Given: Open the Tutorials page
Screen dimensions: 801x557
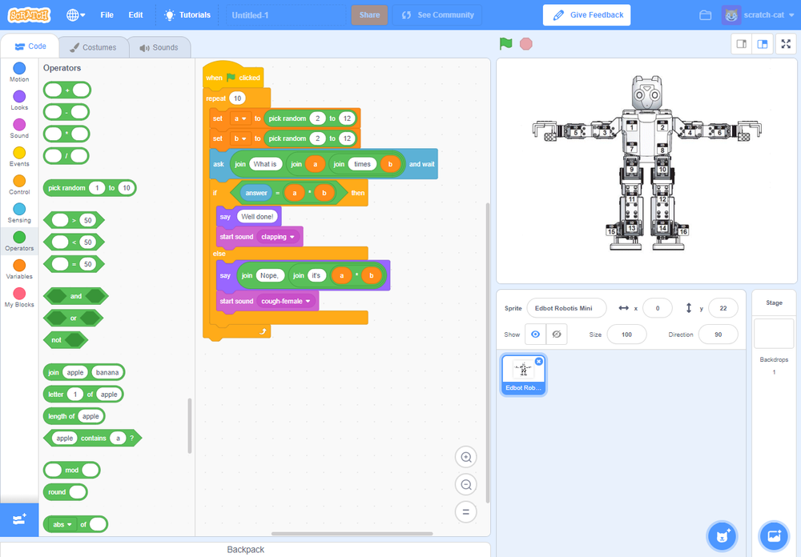Looking at the screenshot, I should [x=187, y=14].
